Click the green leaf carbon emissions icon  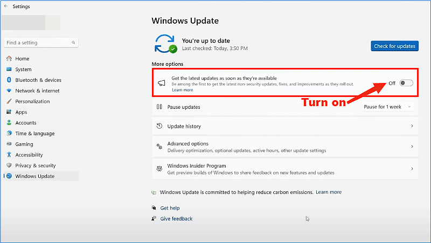tap(154, 192)
